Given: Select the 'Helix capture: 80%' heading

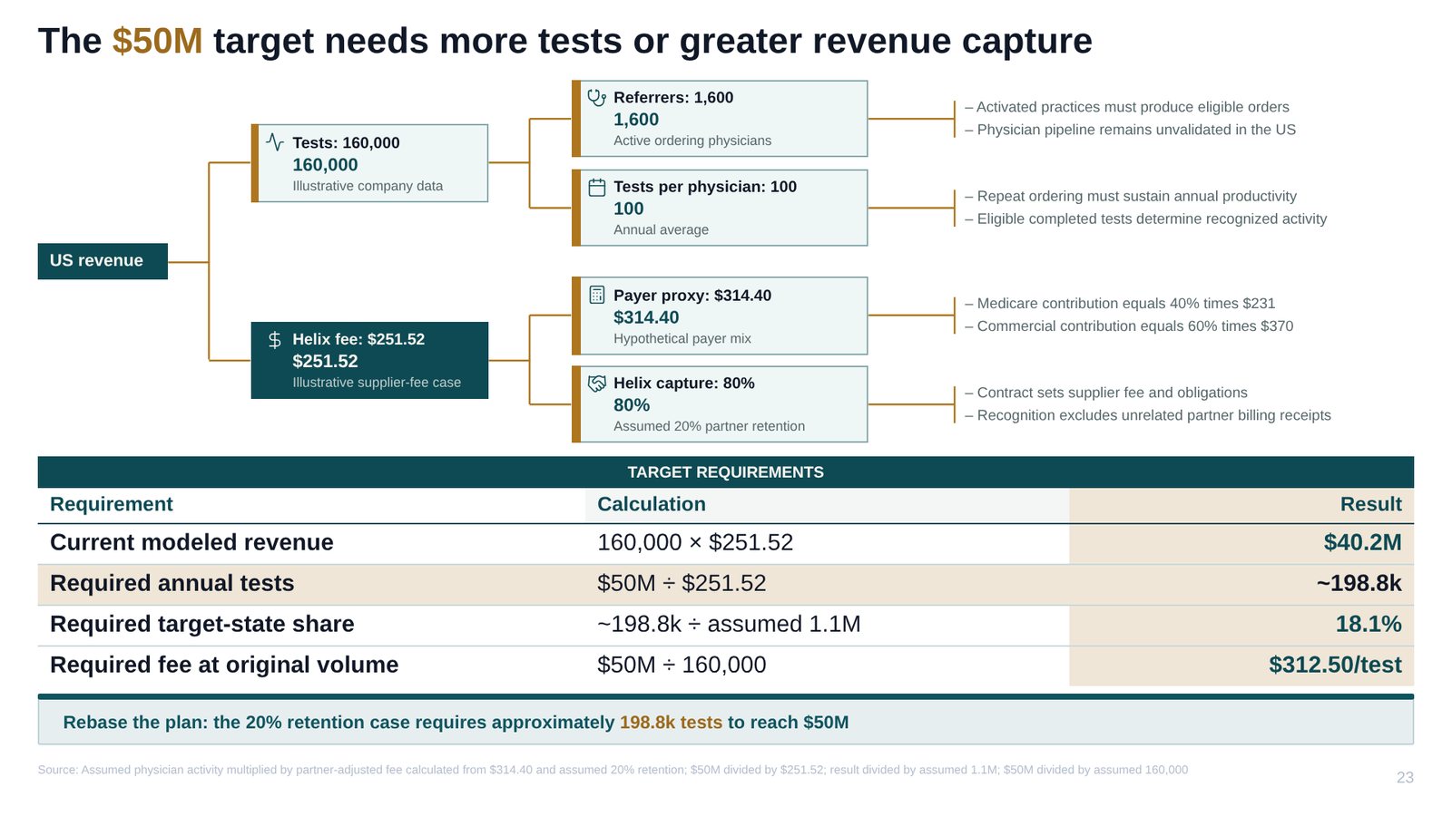Looking at the screenshot, I should pos(684,384).
